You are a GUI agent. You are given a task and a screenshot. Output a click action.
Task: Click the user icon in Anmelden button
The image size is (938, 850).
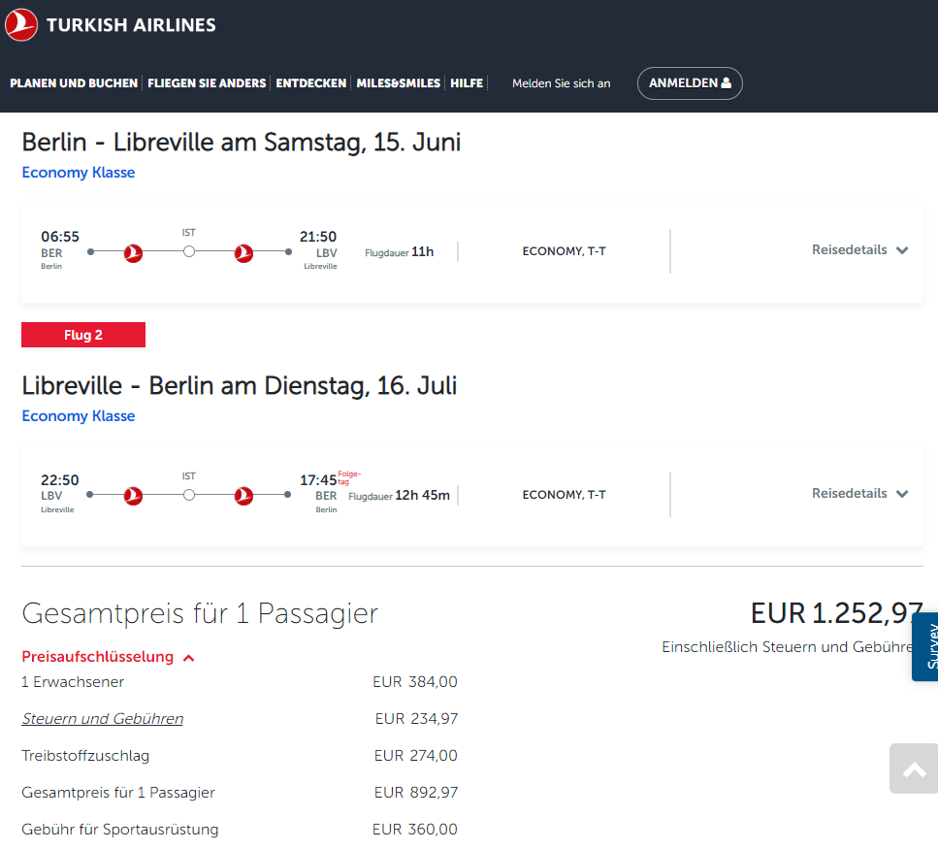click(726, 83)
